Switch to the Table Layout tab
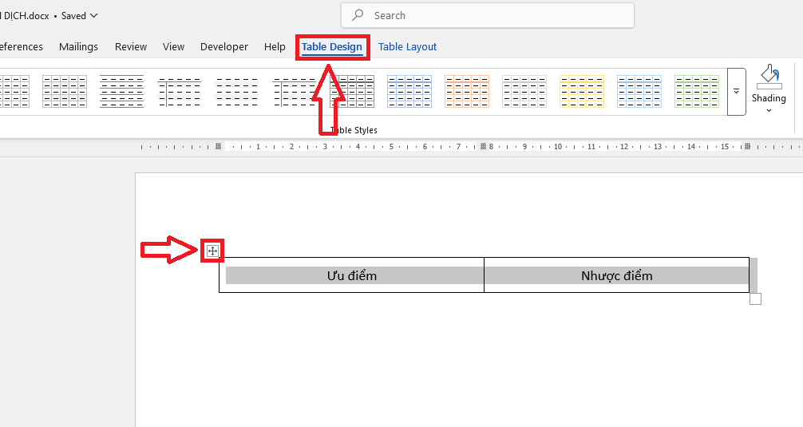Screen dimensions: 803x427 click(x=407, y=47)
